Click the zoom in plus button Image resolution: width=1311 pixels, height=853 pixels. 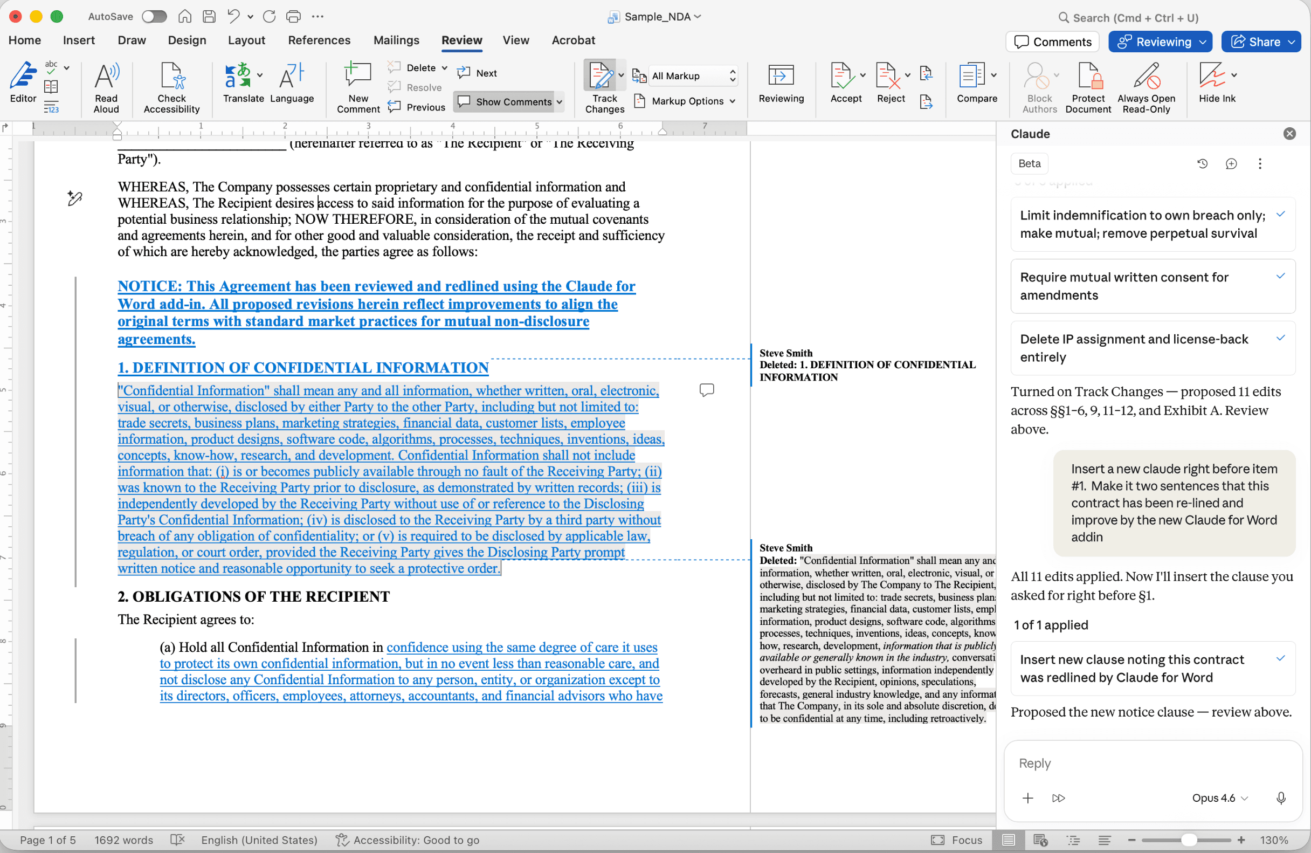tap(1241, 840)
